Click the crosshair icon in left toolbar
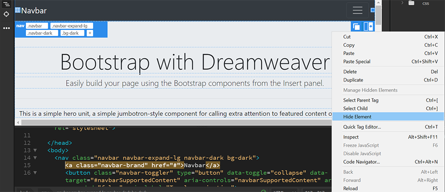This screenshot has height=192, width=445. [x=6, y=14]
